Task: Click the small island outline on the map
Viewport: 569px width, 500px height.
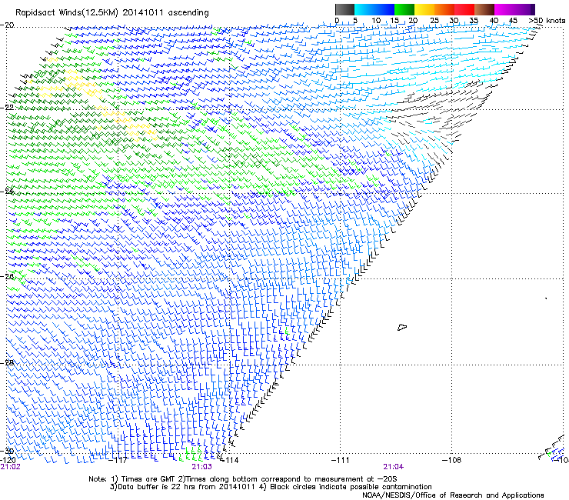Action: [402, 327]
